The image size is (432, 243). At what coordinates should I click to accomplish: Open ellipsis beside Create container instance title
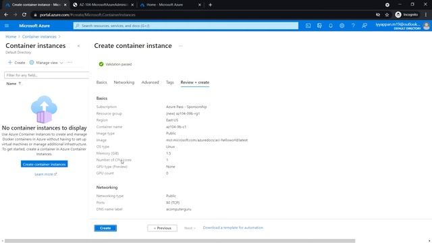pos(181,46)
